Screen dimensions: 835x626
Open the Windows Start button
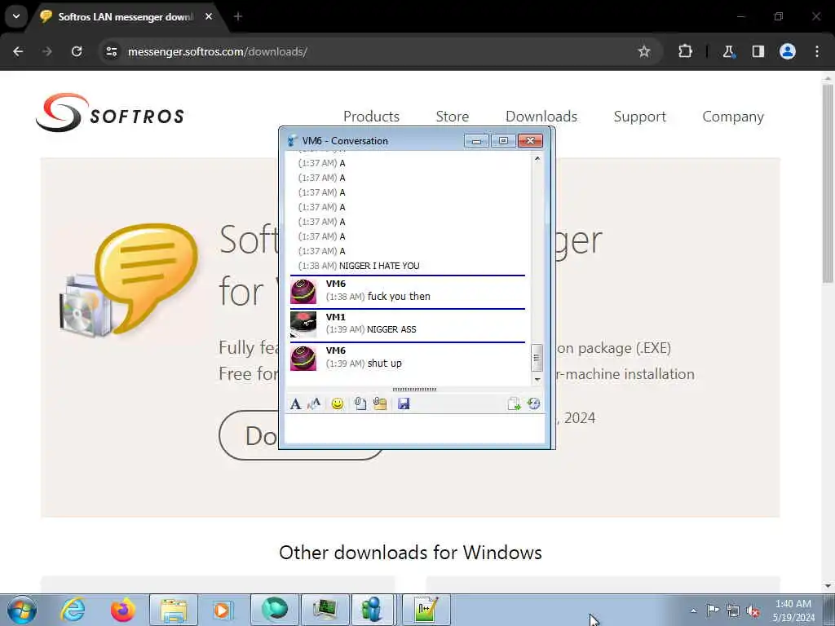pyautogui.click(x=21, y=610)
